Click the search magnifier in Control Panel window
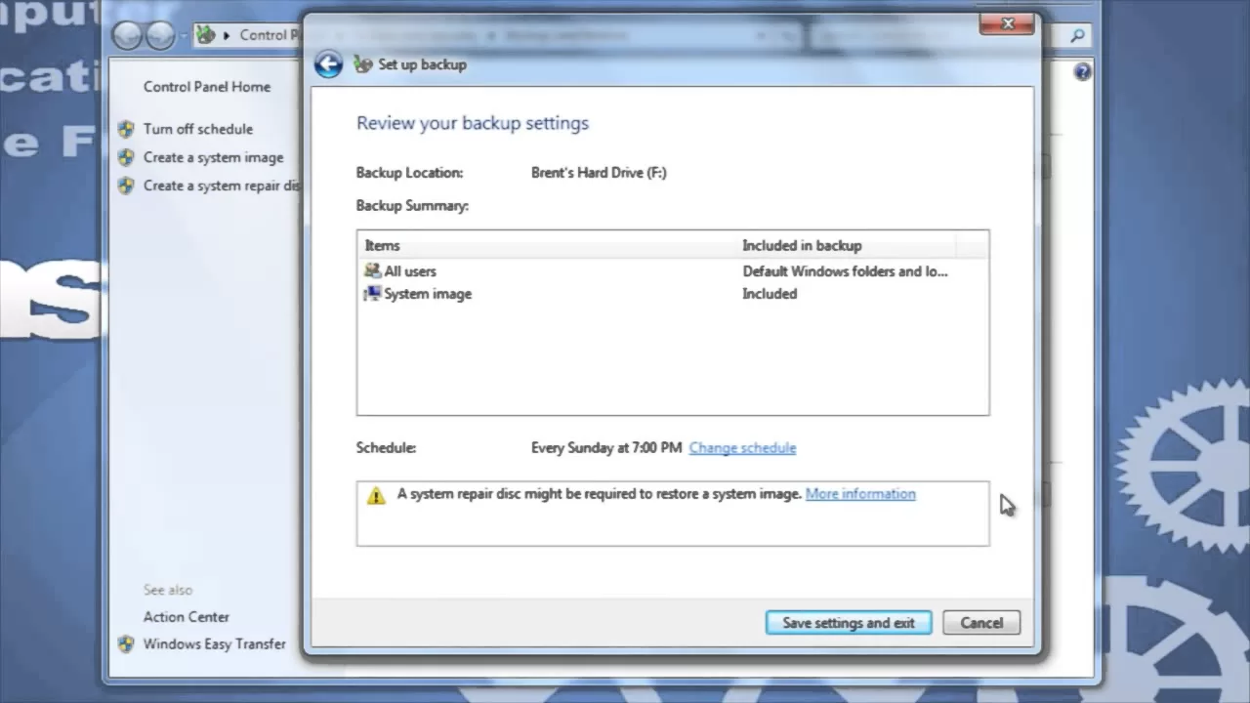1250x703 pixels. click(1077, 36)
